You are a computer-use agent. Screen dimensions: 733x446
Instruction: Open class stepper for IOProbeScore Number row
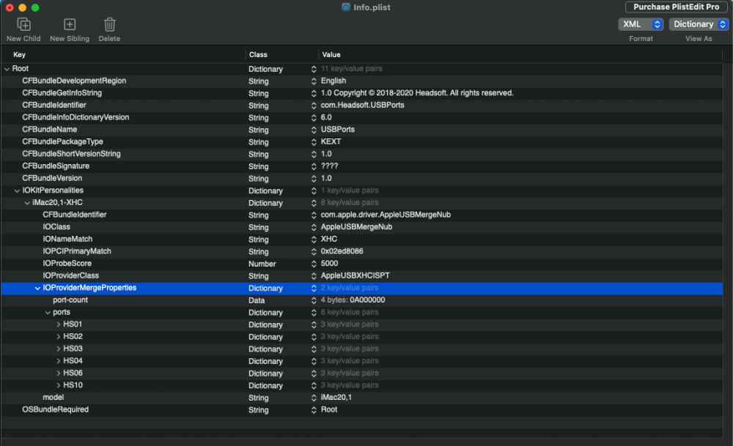[314, 264]
